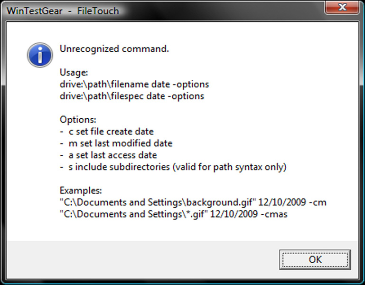Click the 'm set last modified date' line
This screenshot has height=285, width=365.
[116, 143]
